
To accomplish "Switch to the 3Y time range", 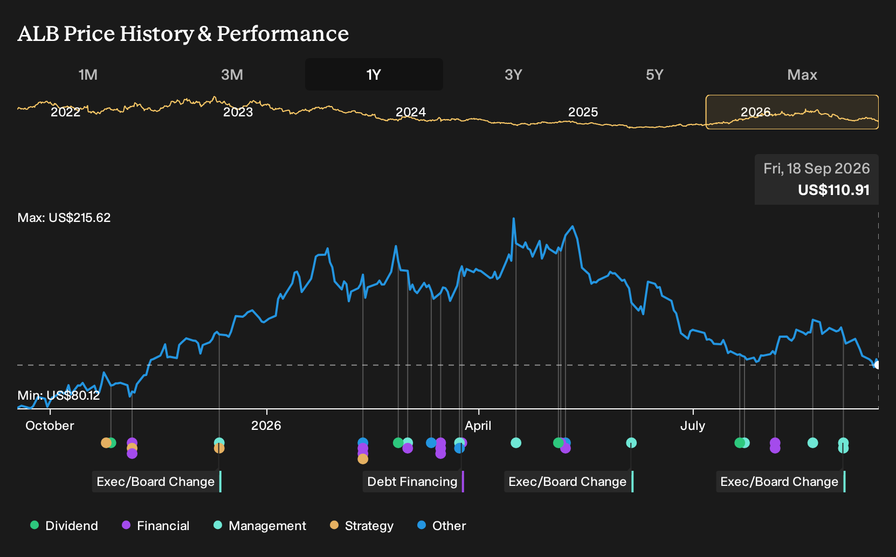I will 513,74.
